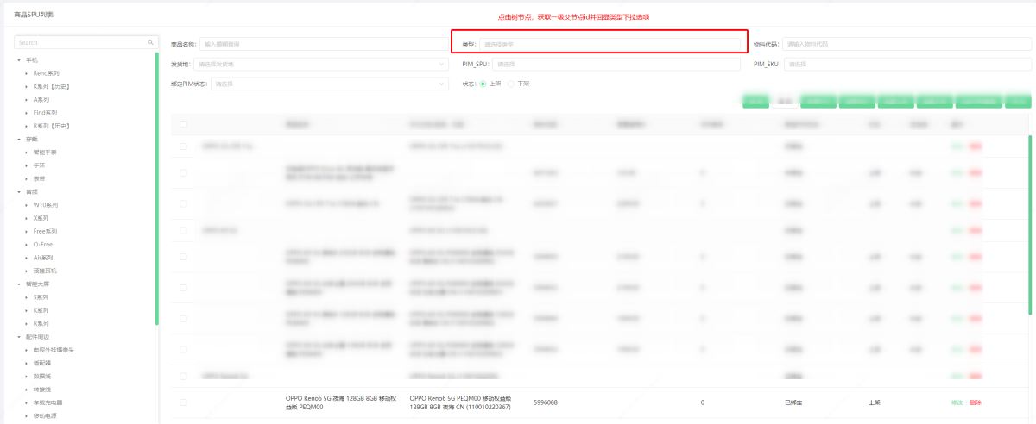Select A系列 in the category tree
The image size is (1036, 424).
41,100
